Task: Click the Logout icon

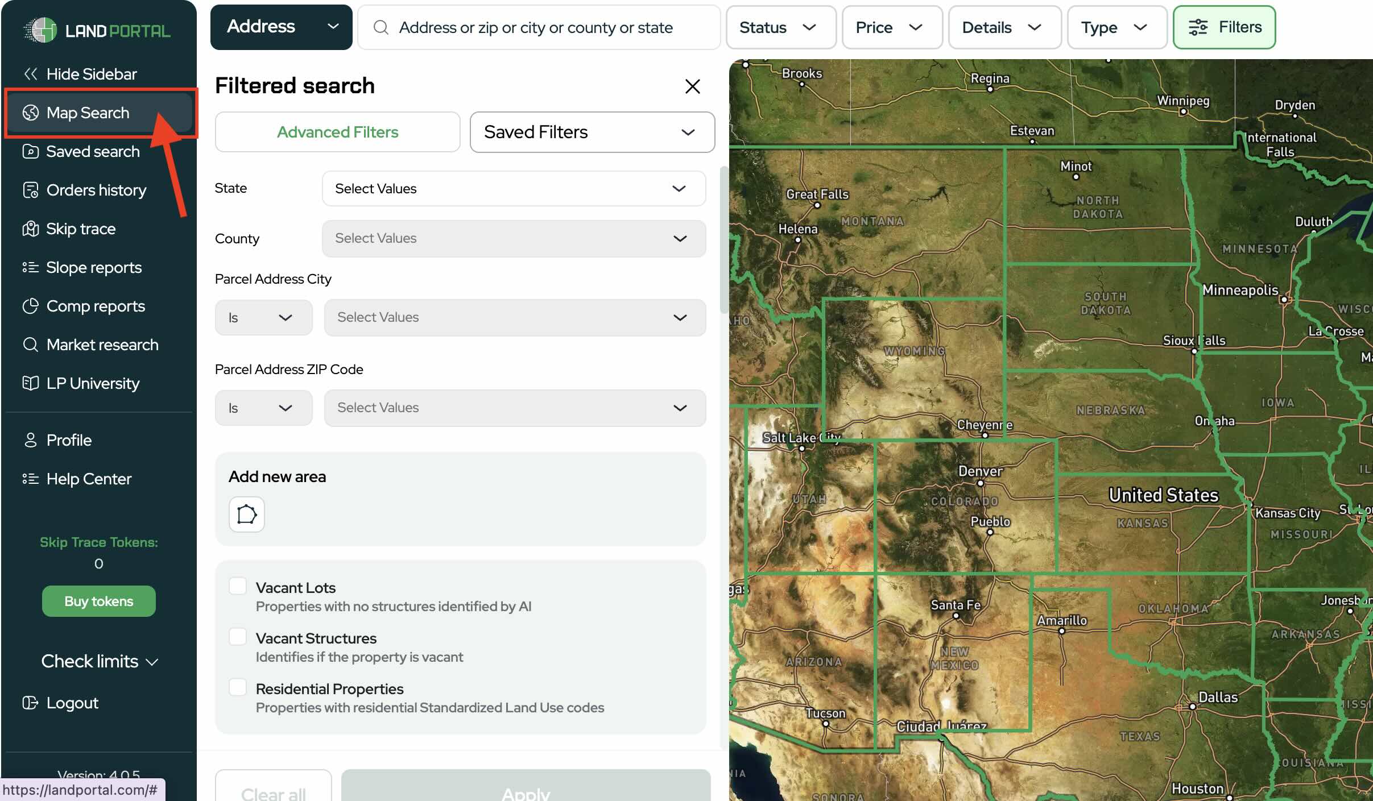Action: [30, 703]
